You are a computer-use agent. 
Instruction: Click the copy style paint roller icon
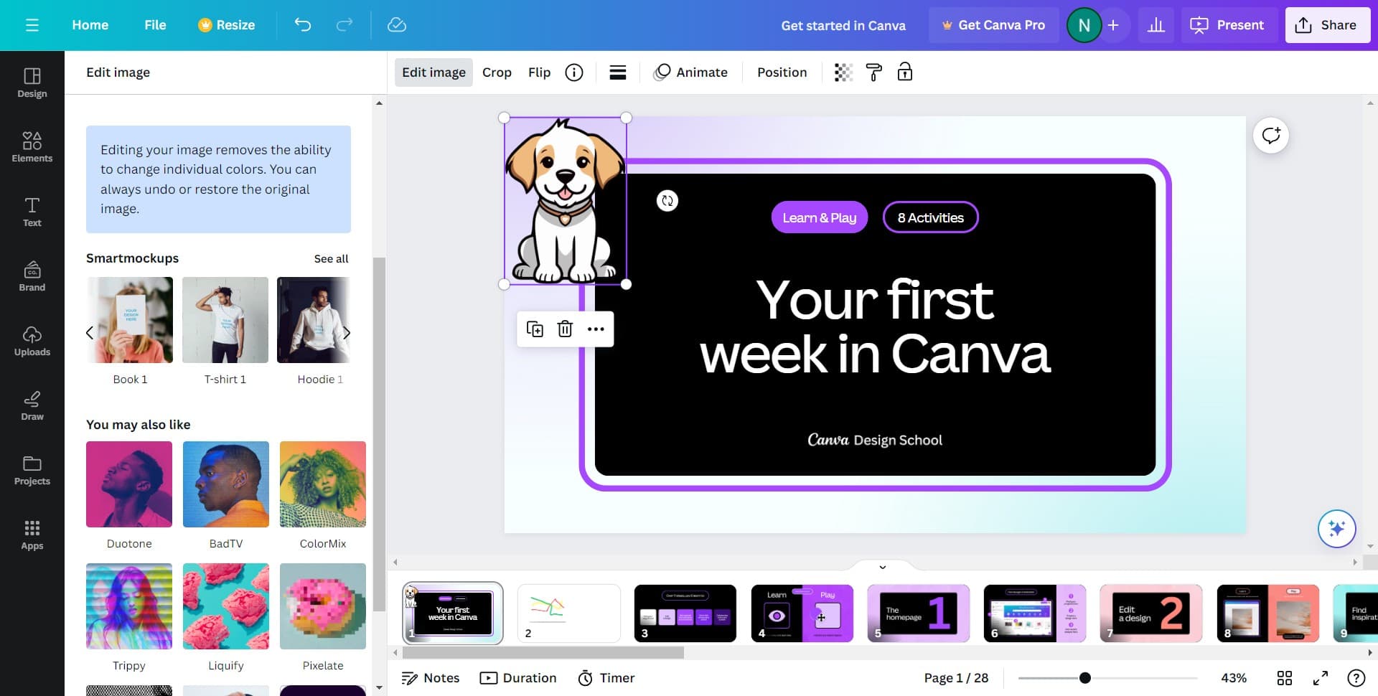pyautogui.click(x=873, y=72)
